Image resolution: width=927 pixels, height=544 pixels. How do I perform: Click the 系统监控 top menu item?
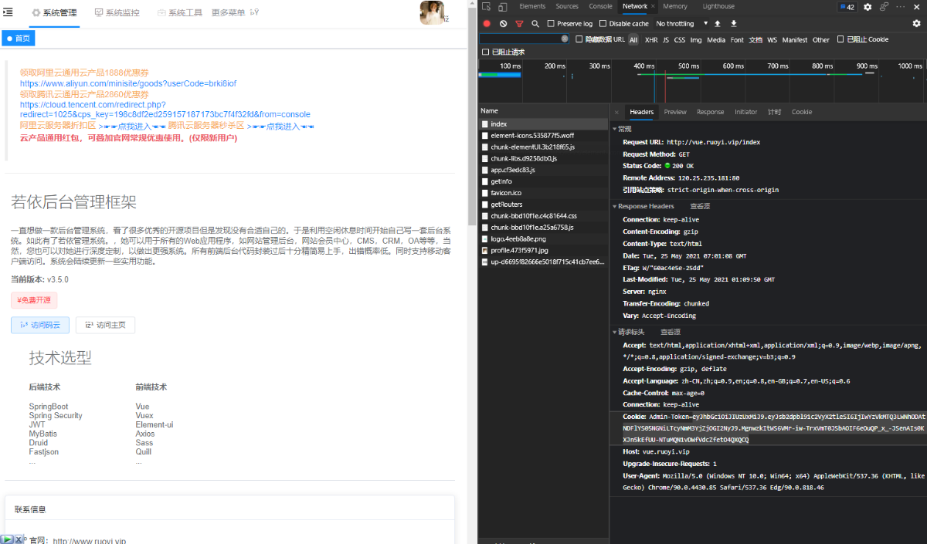pyautogui.click(x=117, y=13)
